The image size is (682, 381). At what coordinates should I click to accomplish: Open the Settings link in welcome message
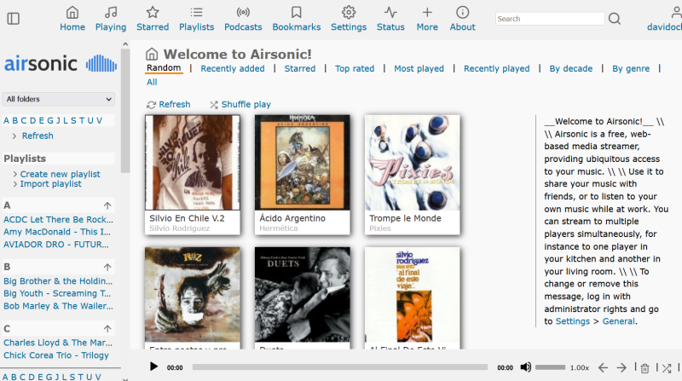click(x=572, y=321)
